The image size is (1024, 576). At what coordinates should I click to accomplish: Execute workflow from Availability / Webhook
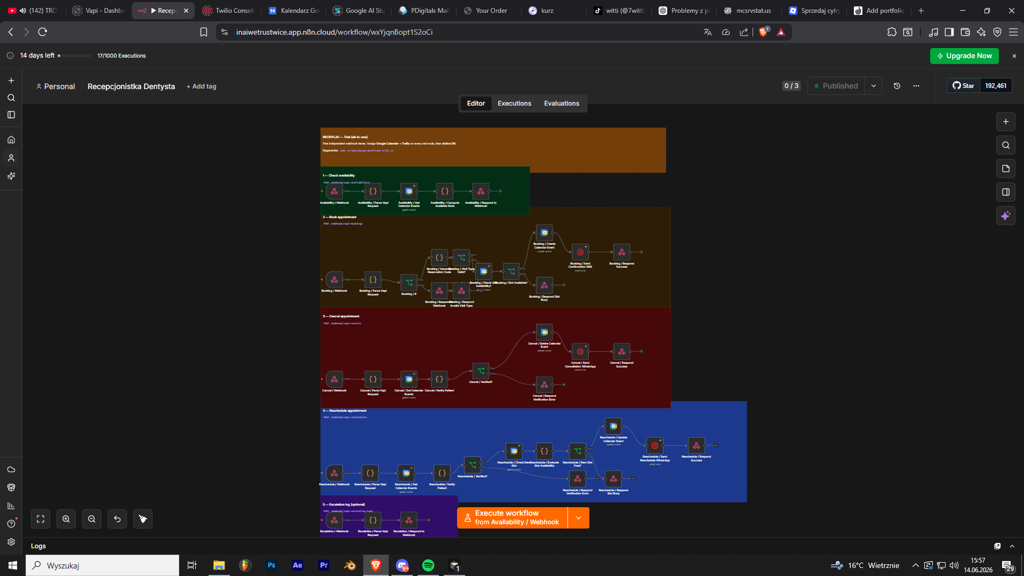pos(513,518)
